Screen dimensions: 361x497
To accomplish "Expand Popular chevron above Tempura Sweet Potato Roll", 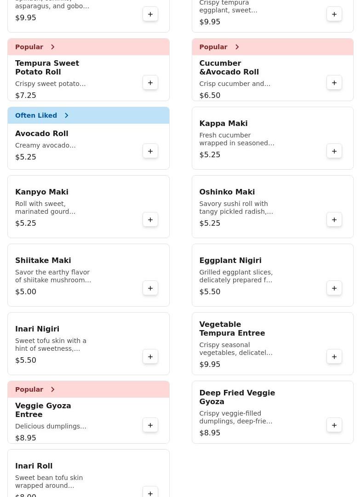I will click(53, 47).
